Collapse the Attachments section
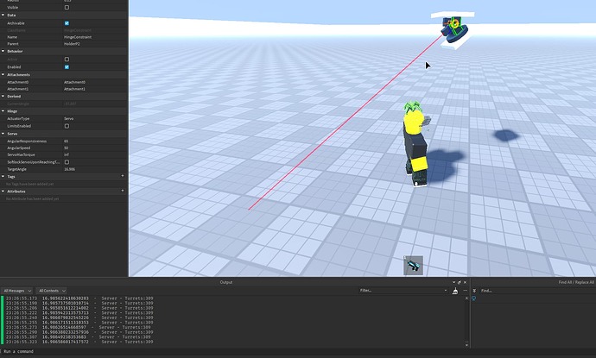 pos(3,75)
